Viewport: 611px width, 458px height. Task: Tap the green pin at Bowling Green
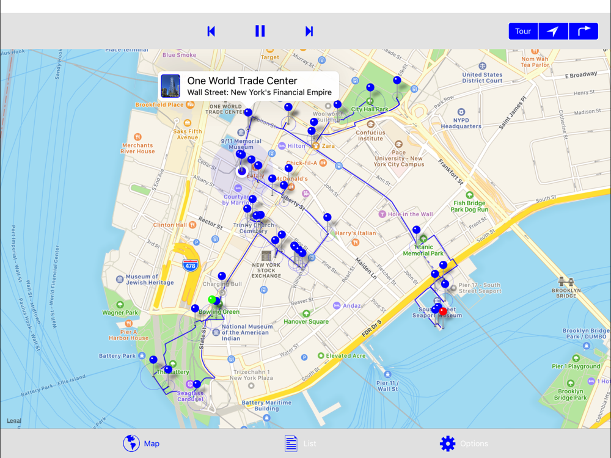coord(211,299)
